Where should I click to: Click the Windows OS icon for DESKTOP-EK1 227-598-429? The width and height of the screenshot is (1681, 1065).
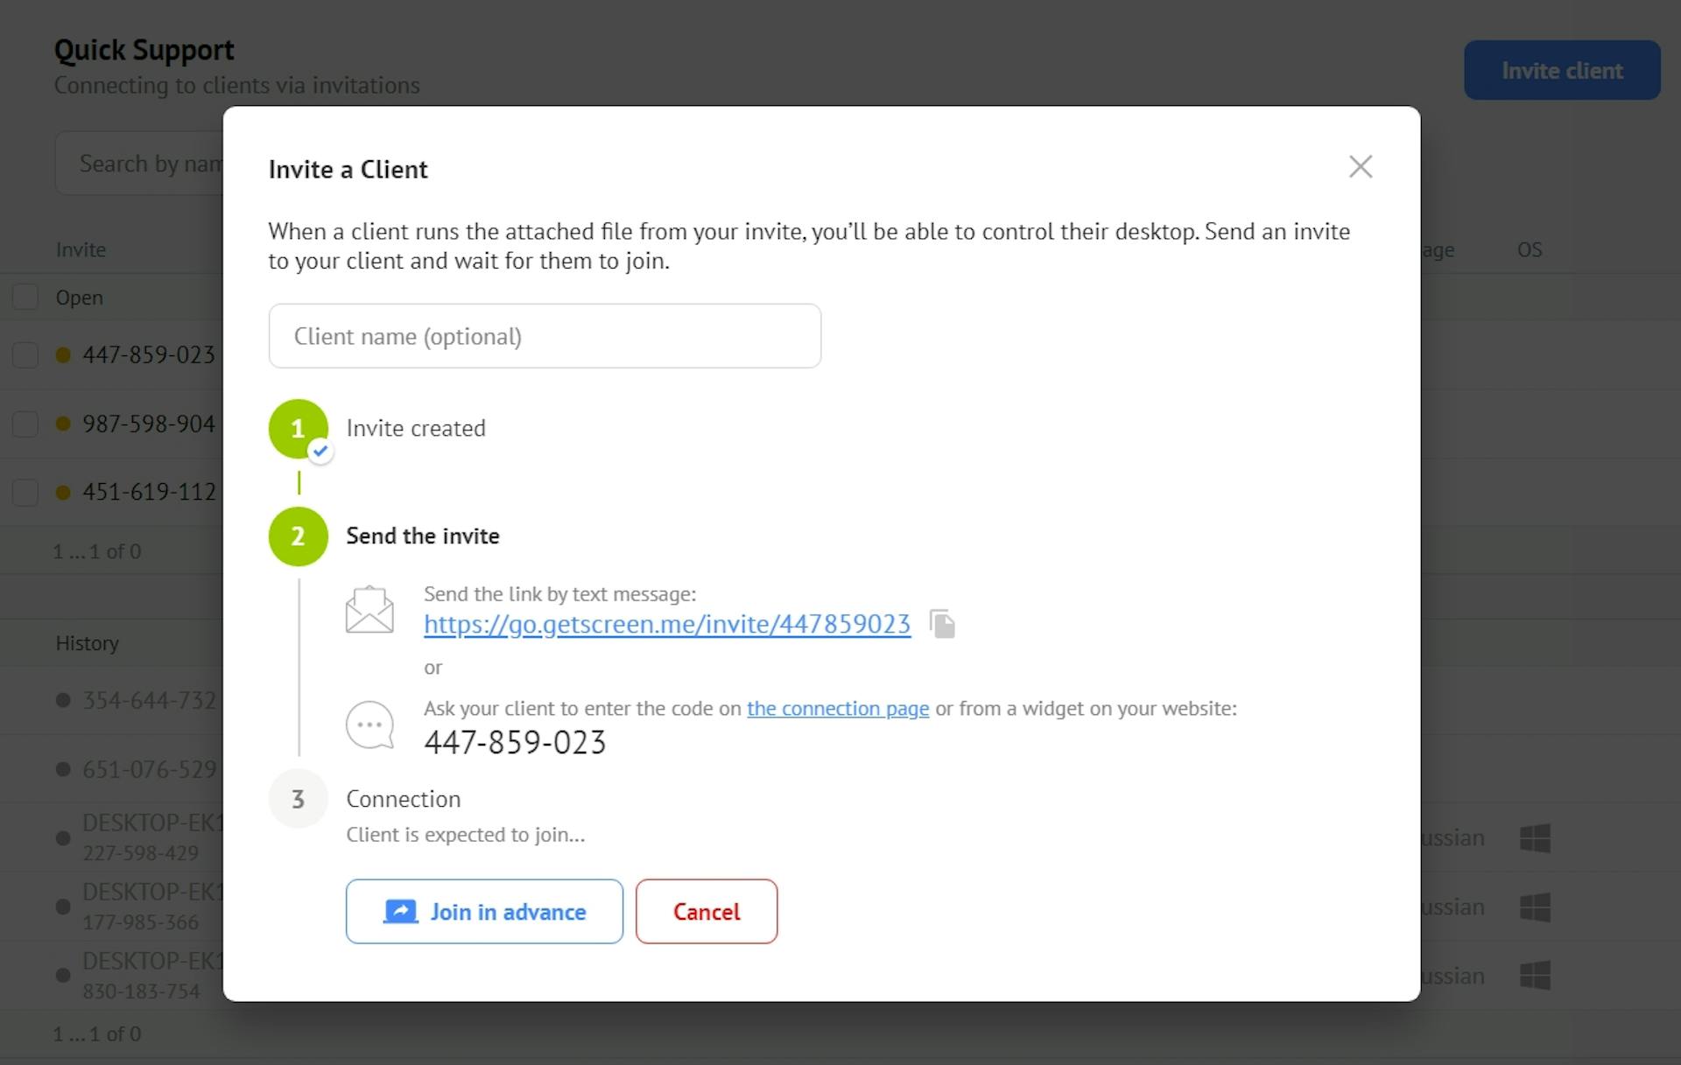coord(1537,837)
